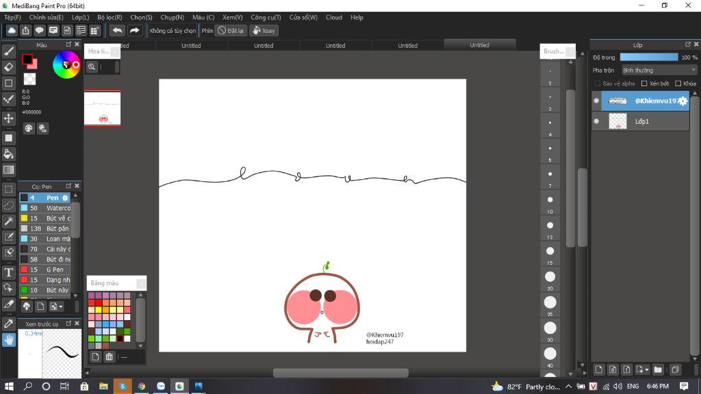Adjust the Độ trong opacity slider
Viewport: 701px width, 394px height.
[x=649, y=57]
